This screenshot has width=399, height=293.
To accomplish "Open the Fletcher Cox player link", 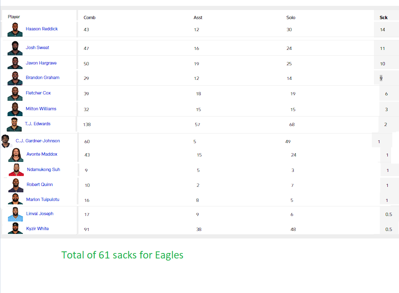I will pos(38,93).
